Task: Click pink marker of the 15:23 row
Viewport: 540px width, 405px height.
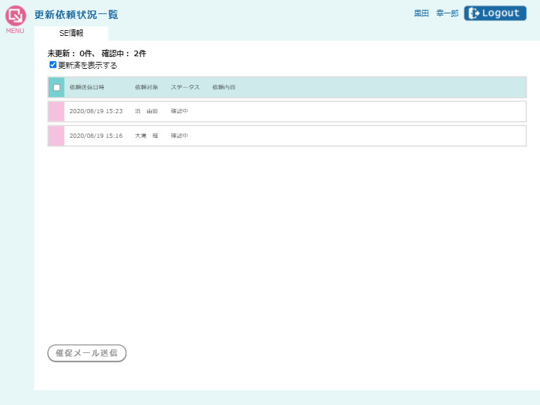Action: [x=56, y=111]
